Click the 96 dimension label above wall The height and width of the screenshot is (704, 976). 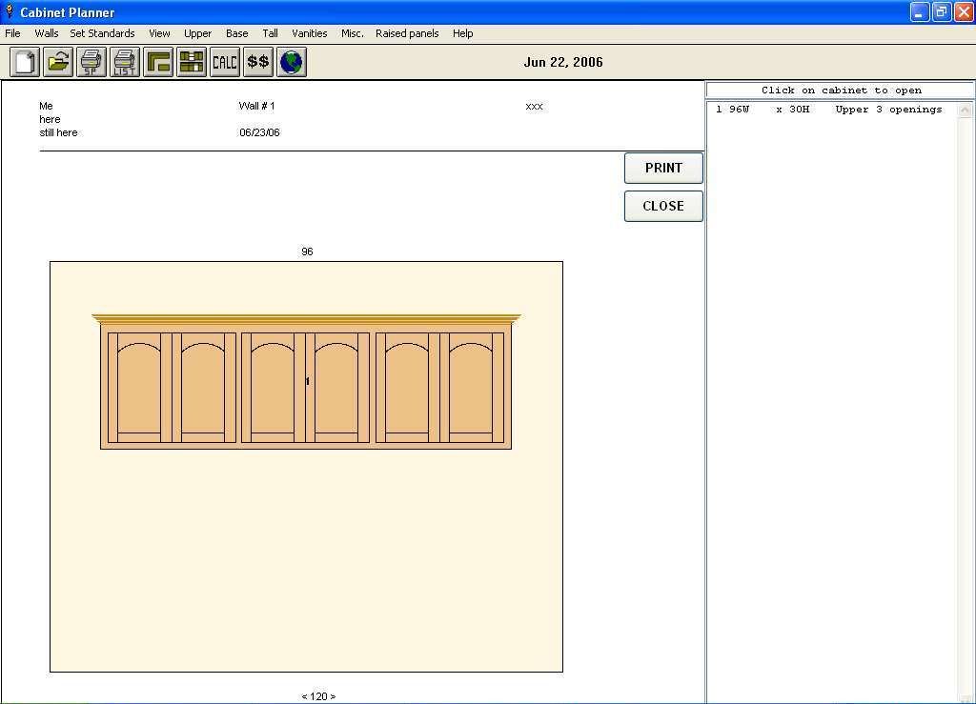click(x=307, y=251)
